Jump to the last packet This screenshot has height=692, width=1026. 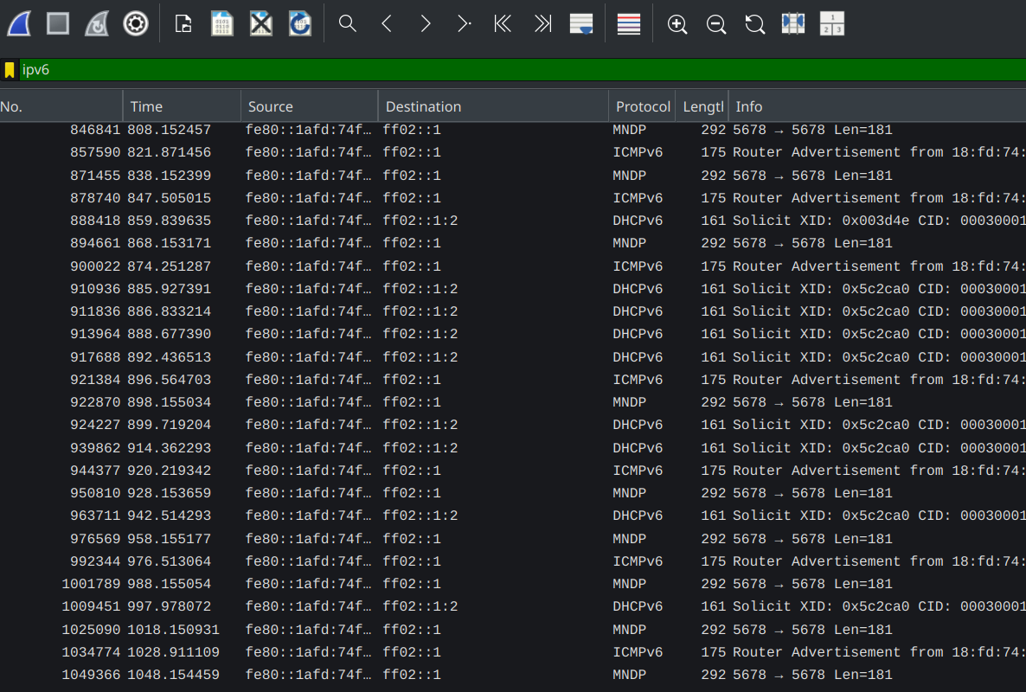click(542, 23)
